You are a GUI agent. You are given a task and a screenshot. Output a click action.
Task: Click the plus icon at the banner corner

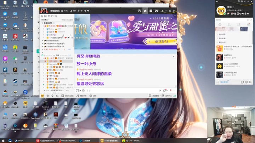coord(175,16)
